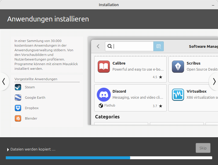Expand the 'Dateien werden kopiert' details triangle
Screen dimensions: 218x165
(8, 149)
